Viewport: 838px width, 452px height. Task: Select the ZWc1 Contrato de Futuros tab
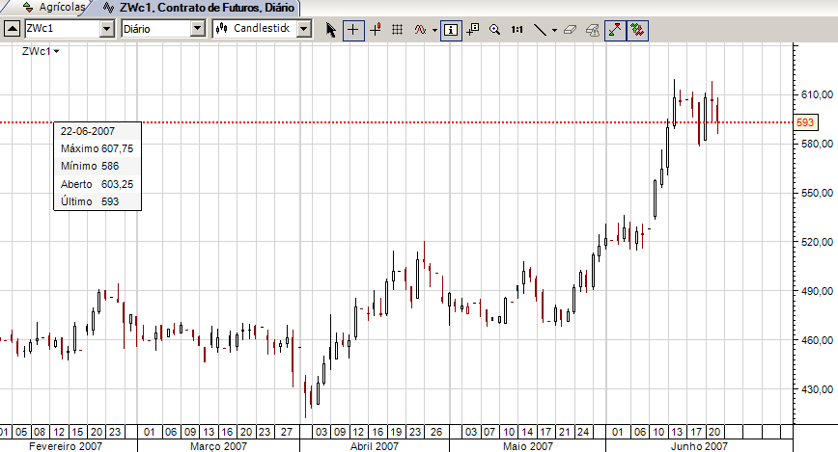[x=199, y=8]
